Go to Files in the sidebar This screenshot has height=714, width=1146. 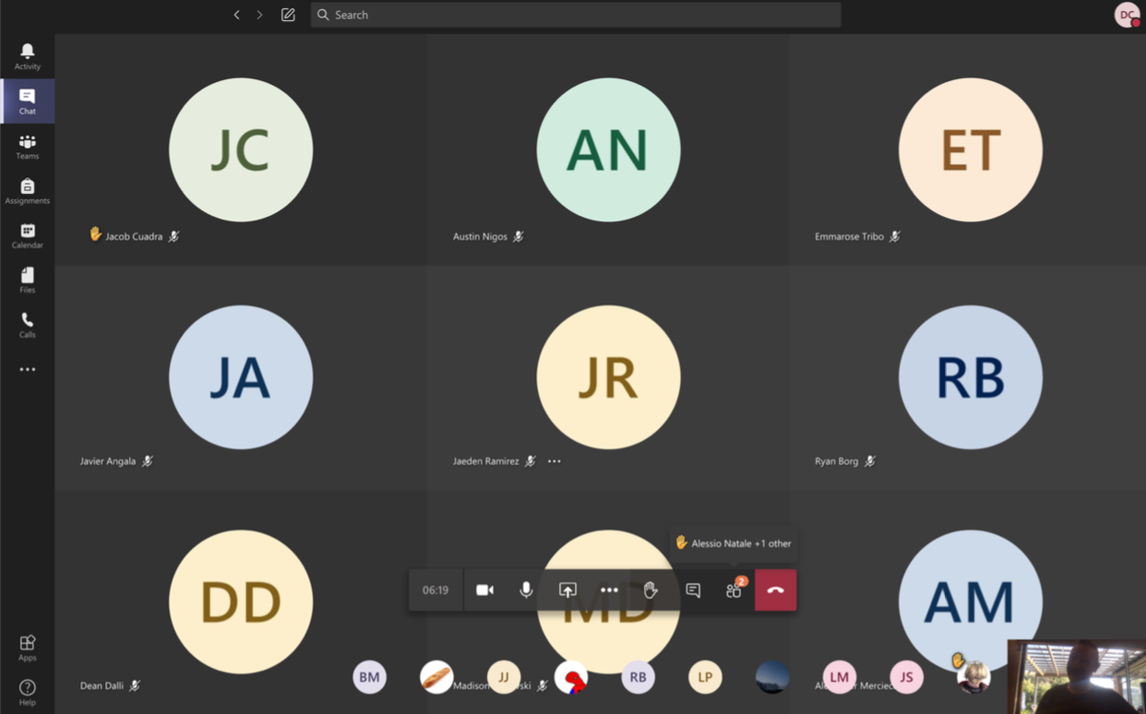(x=27, y=280)
